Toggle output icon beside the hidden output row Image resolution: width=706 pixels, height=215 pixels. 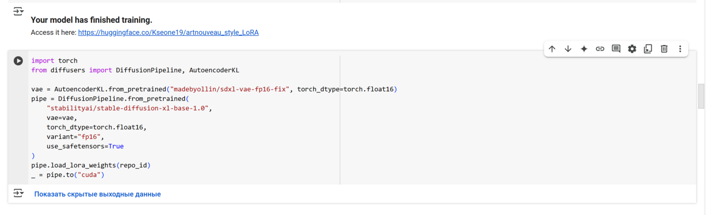click(18, 193)
